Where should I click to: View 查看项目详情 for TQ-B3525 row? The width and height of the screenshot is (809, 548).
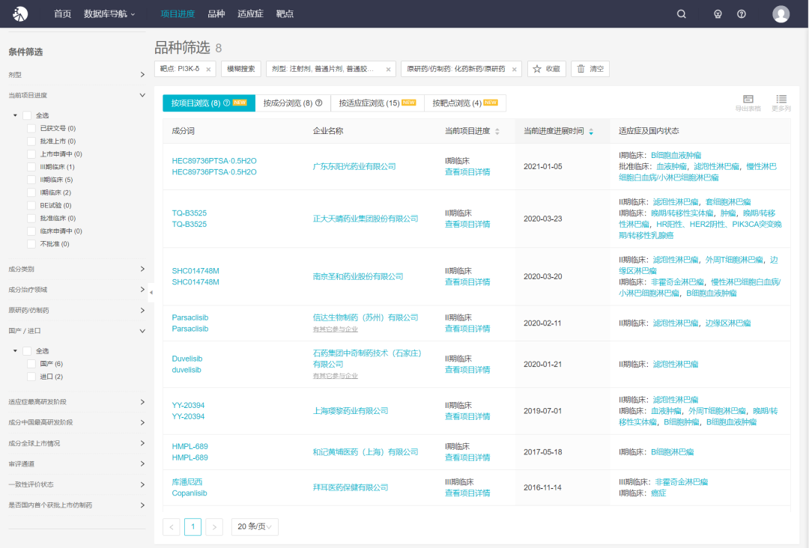[x=467, y=225]
